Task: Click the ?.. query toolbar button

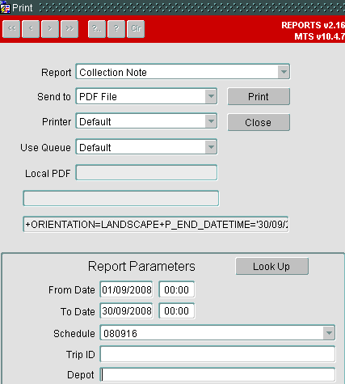Action: 97,29
